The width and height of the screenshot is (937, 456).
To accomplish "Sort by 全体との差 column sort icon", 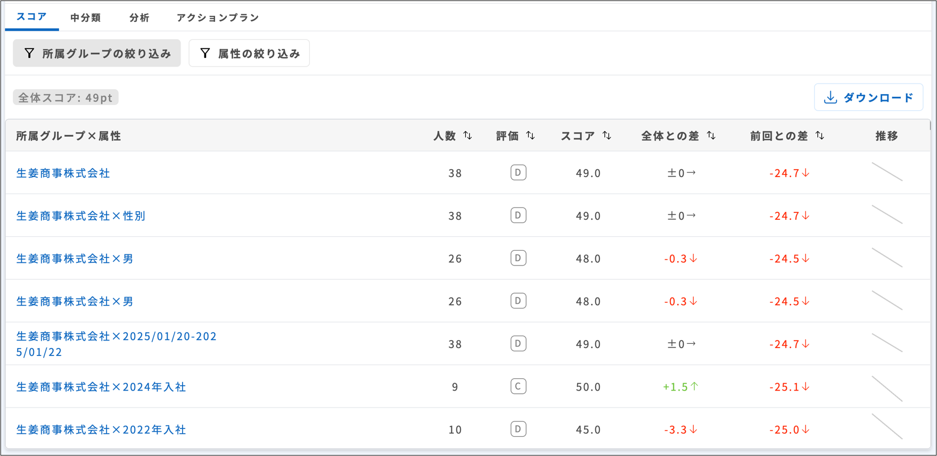I will [x=711, y=136].
